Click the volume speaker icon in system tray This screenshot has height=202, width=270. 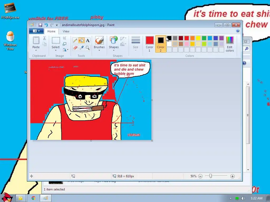click(243, 198)
